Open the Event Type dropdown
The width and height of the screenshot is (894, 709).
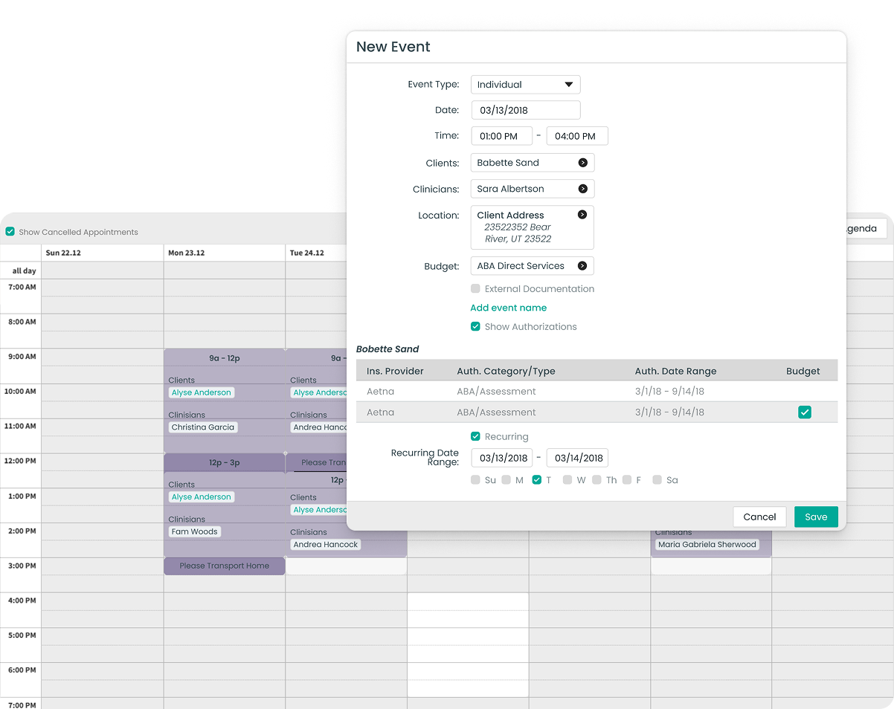pos(525,85)
